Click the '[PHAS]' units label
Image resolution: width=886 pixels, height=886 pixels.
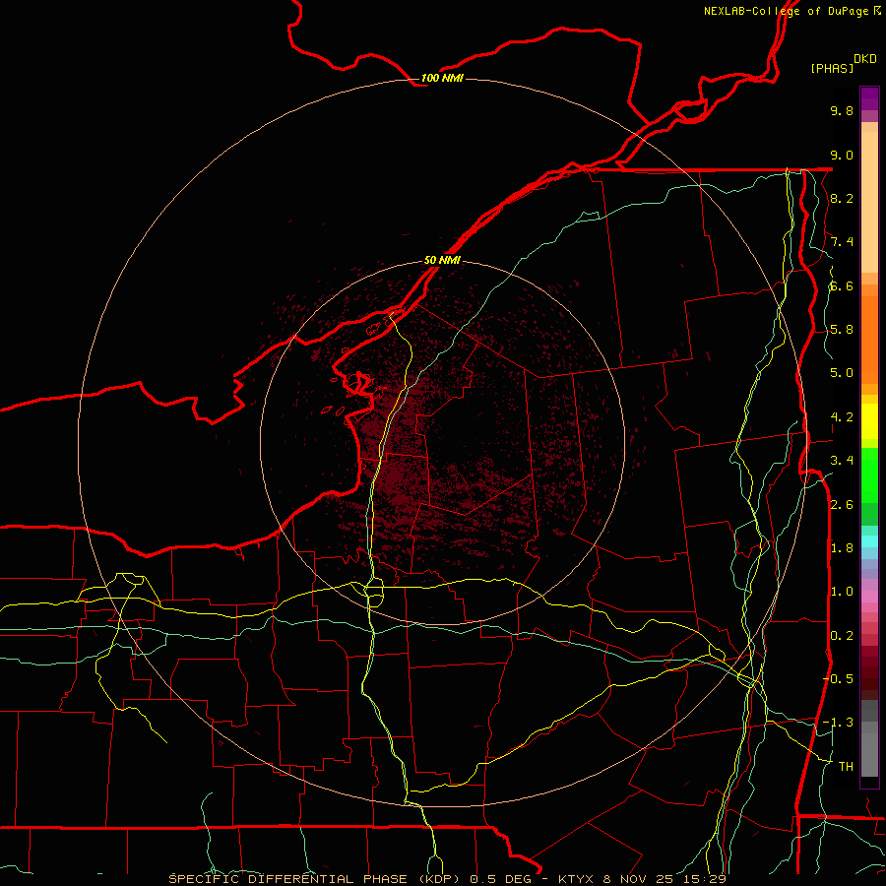point(832,69)
